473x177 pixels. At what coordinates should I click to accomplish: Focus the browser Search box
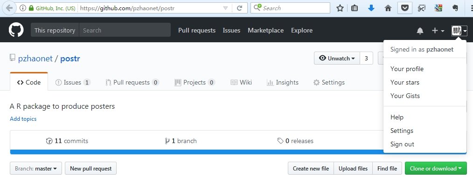290,8
